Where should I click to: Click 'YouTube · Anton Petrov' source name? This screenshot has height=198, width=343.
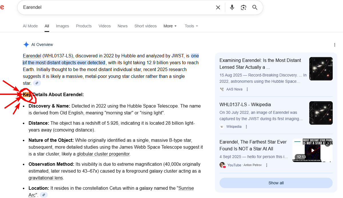coord(244,165)
